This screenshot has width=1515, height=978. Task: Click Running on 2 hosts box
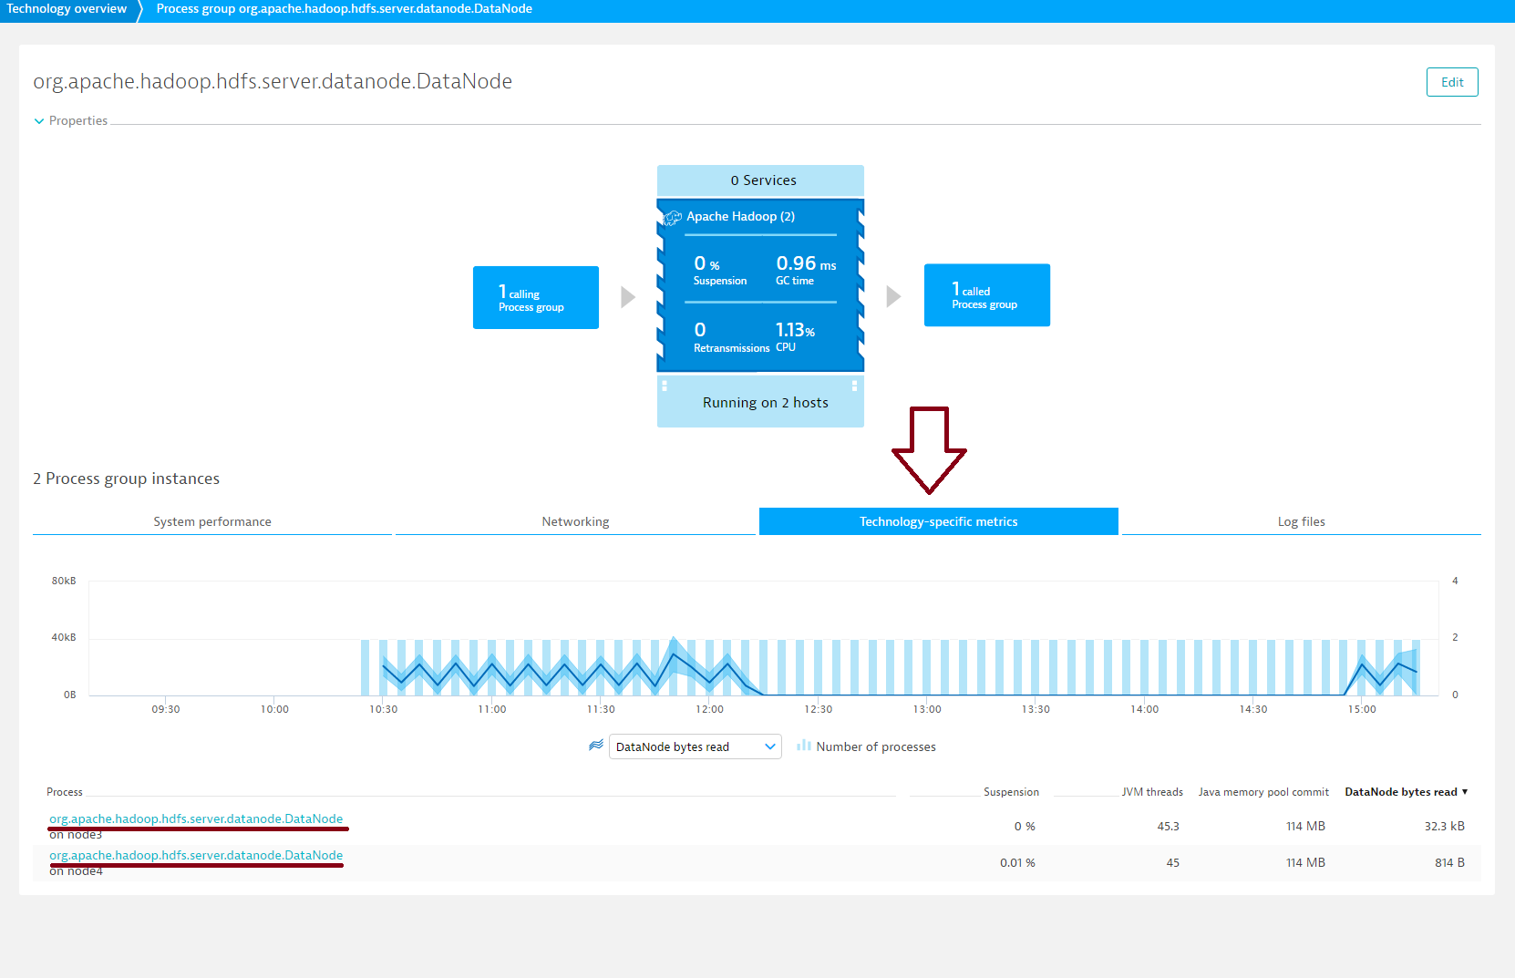click(760, 403)
